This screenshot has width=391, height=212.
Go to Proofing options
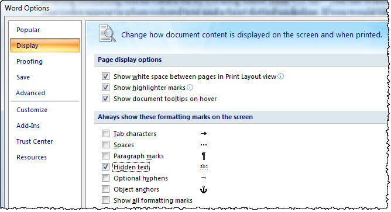[29, 61]
